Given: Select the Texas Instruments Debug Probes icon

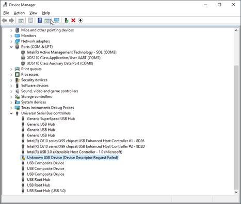Looking at the screenshot, I should (17, 108).
